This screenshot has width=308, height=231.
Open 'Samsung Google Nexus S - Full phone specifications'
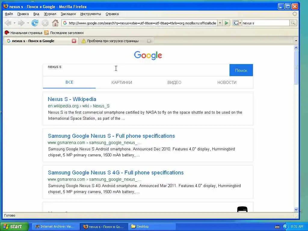(111, 136)
